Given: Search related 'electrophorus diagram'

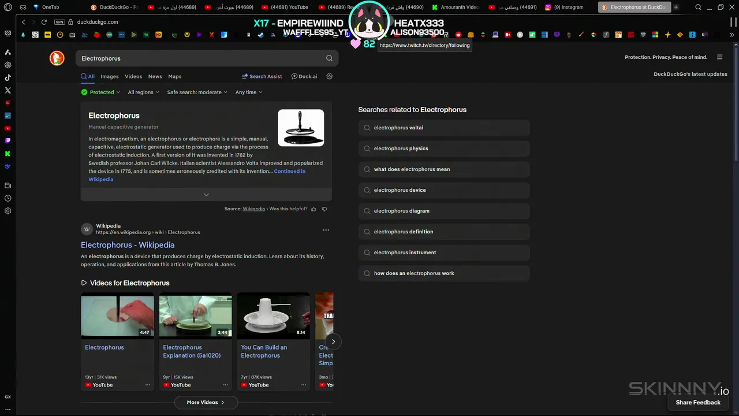Looking at the screenshot, I should pos(444,211).
